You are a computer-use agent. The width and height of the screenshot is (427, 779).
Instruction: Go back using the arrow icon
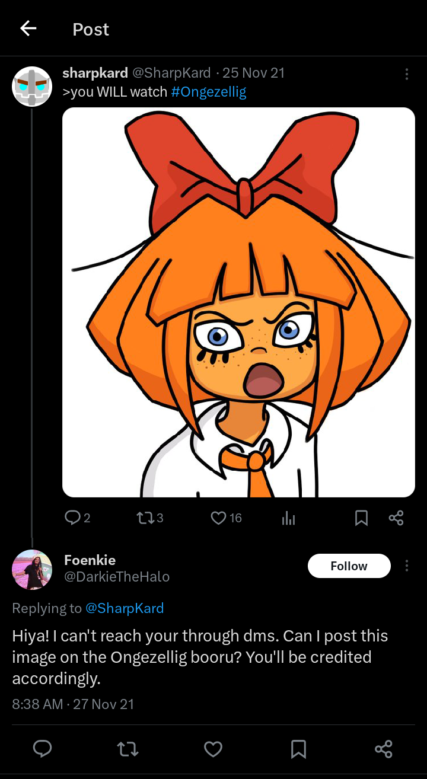click(28, 28)
